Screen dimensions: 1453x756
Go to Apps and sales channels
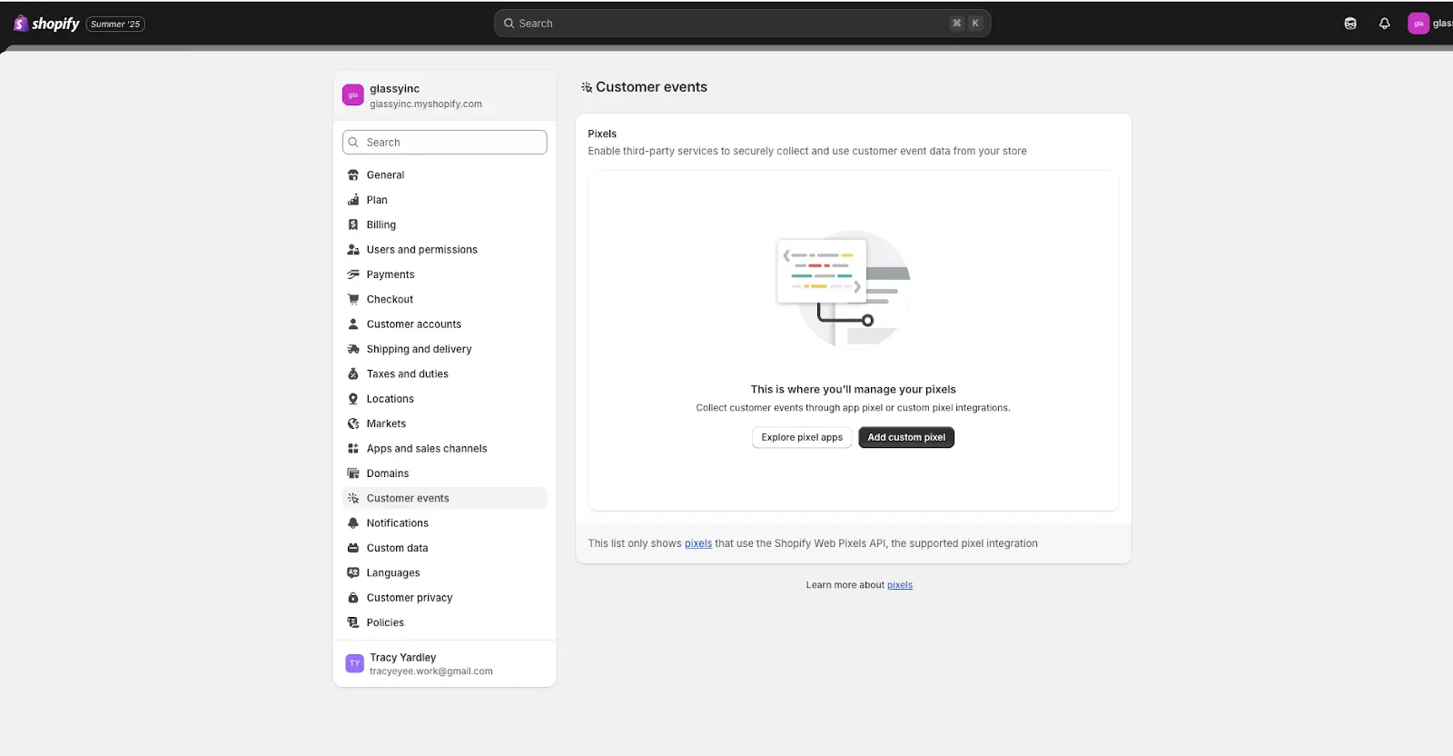pyautogui.click(x=445, y=449)
